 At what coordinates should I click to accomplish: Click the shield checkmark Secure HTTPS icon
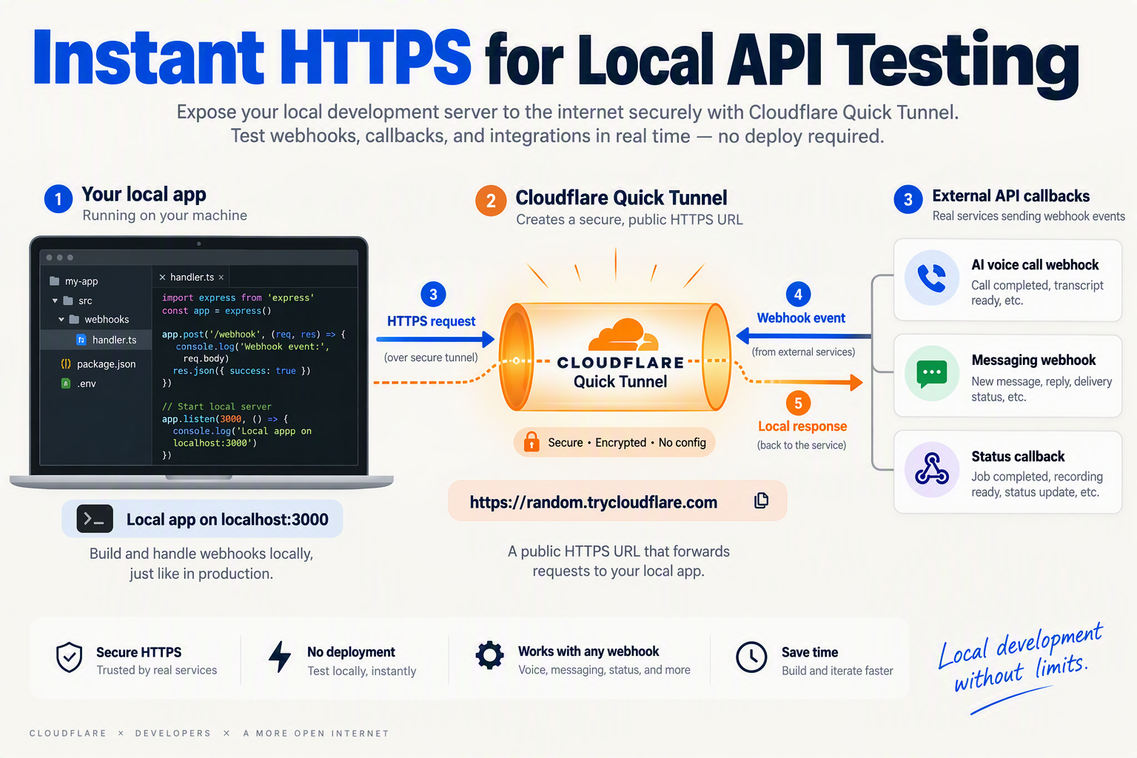tap(70, 657)
